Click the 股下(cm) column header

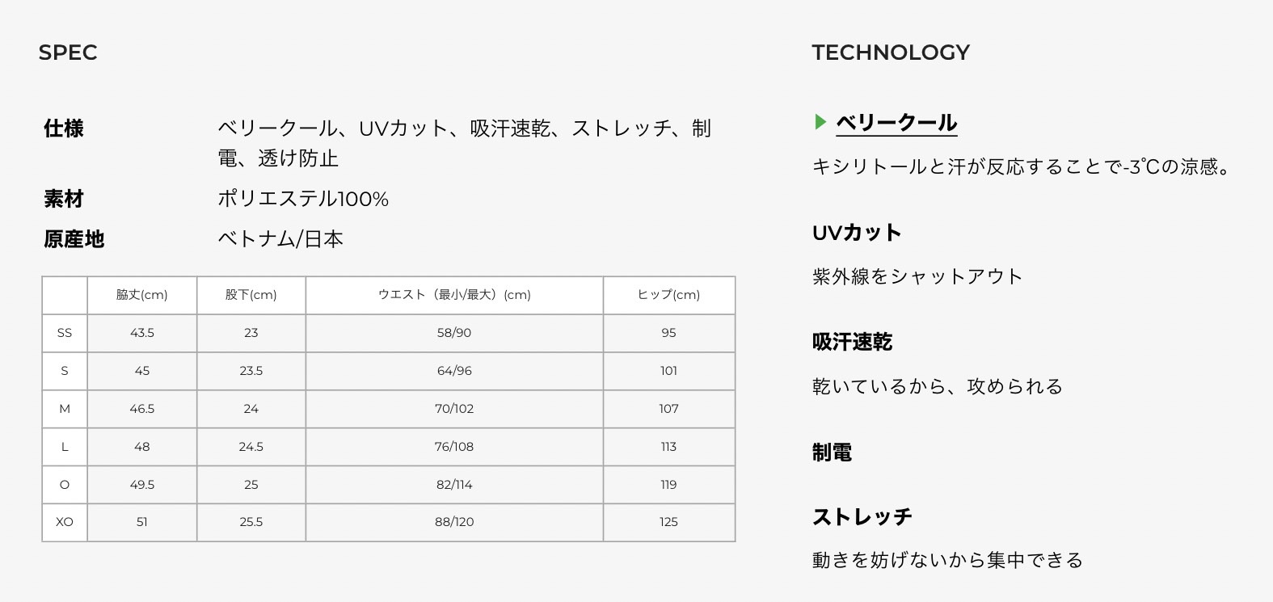tap(251, 295)
